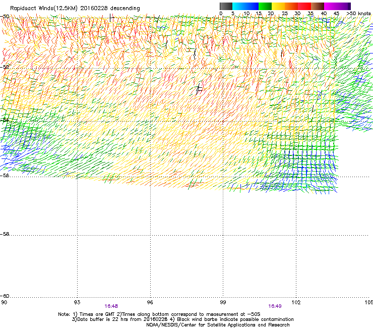373x328 pixels.
Task: Click the cyan-blue 5-15 knots color band
Action: point(245,6)
